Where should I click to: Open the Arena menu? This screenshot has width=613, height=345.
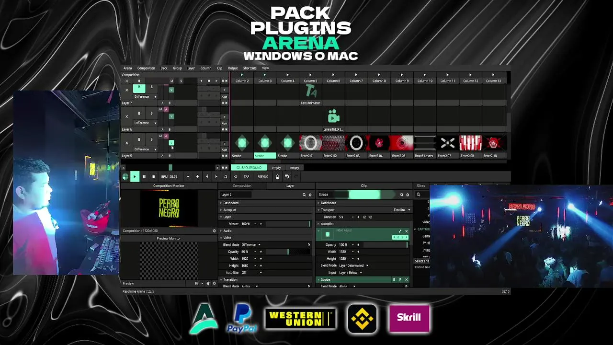click(127, 68)
